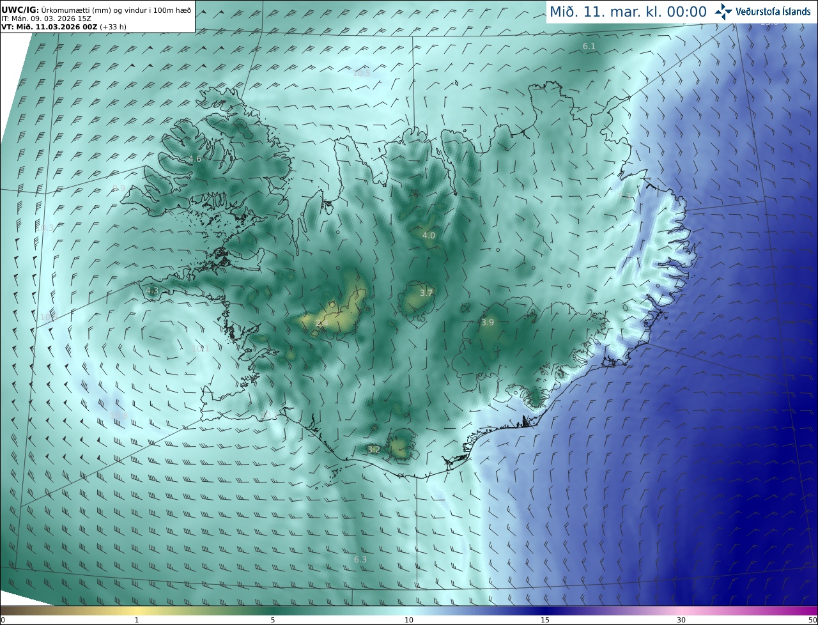
Task: Click the 3.2 value near Mýrdalsjökull
Action: pos(374,450)
